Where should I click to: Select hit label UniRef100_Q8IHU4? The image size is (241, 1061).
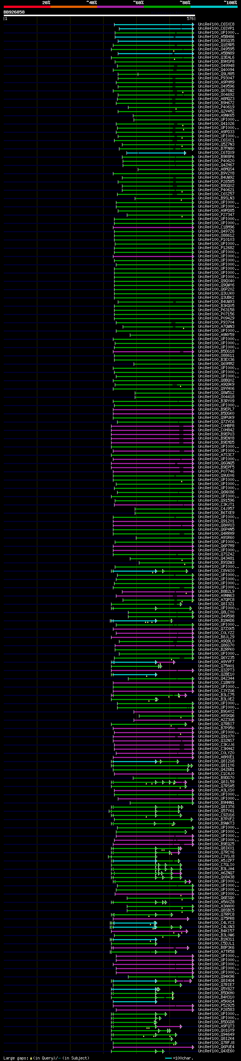point(216,981)
